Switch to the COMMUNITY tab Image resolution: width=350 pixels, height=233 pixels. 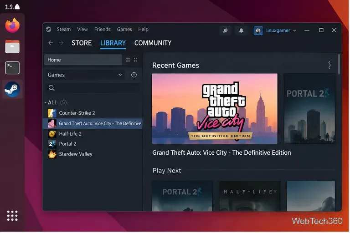[153, 43]
